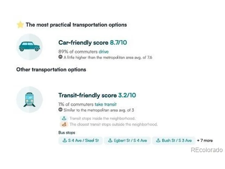The image size is (225, 169).
Task: Click the 'Other transportation options' heading
Action: (51, 70)
